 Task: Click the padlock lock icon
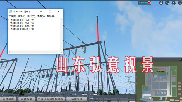click(161, 3)
